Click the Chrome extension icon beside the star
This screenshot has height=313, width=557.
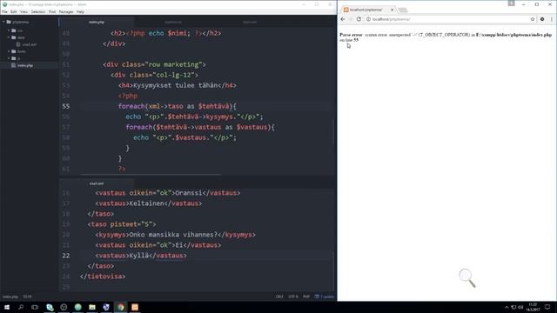click(x=542, y=19)
